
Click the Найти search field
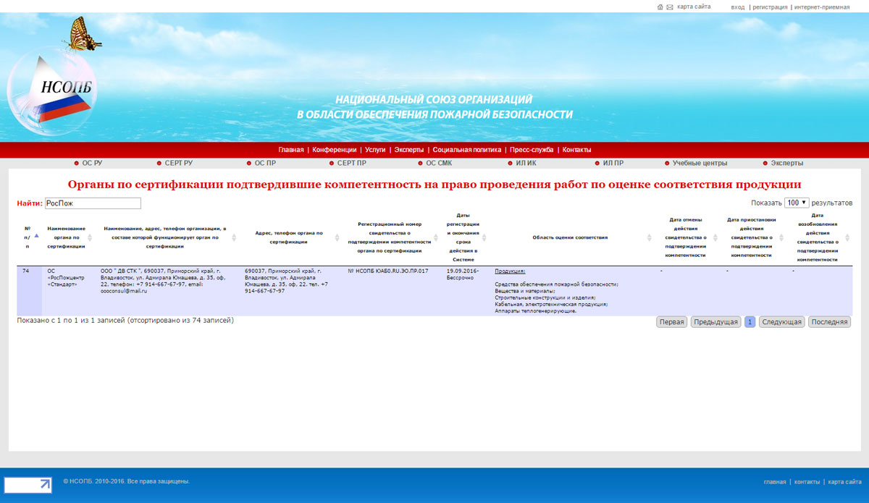[x=93, y=203]
